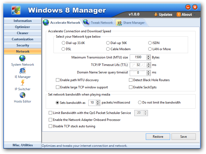Click the Tweak Network monitor icon

click(x=86, y=22)
